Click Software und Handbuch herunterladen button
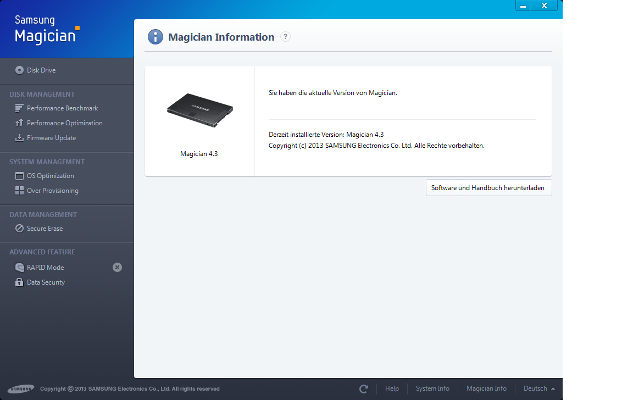Screen dimensions: 633x400 488,188
